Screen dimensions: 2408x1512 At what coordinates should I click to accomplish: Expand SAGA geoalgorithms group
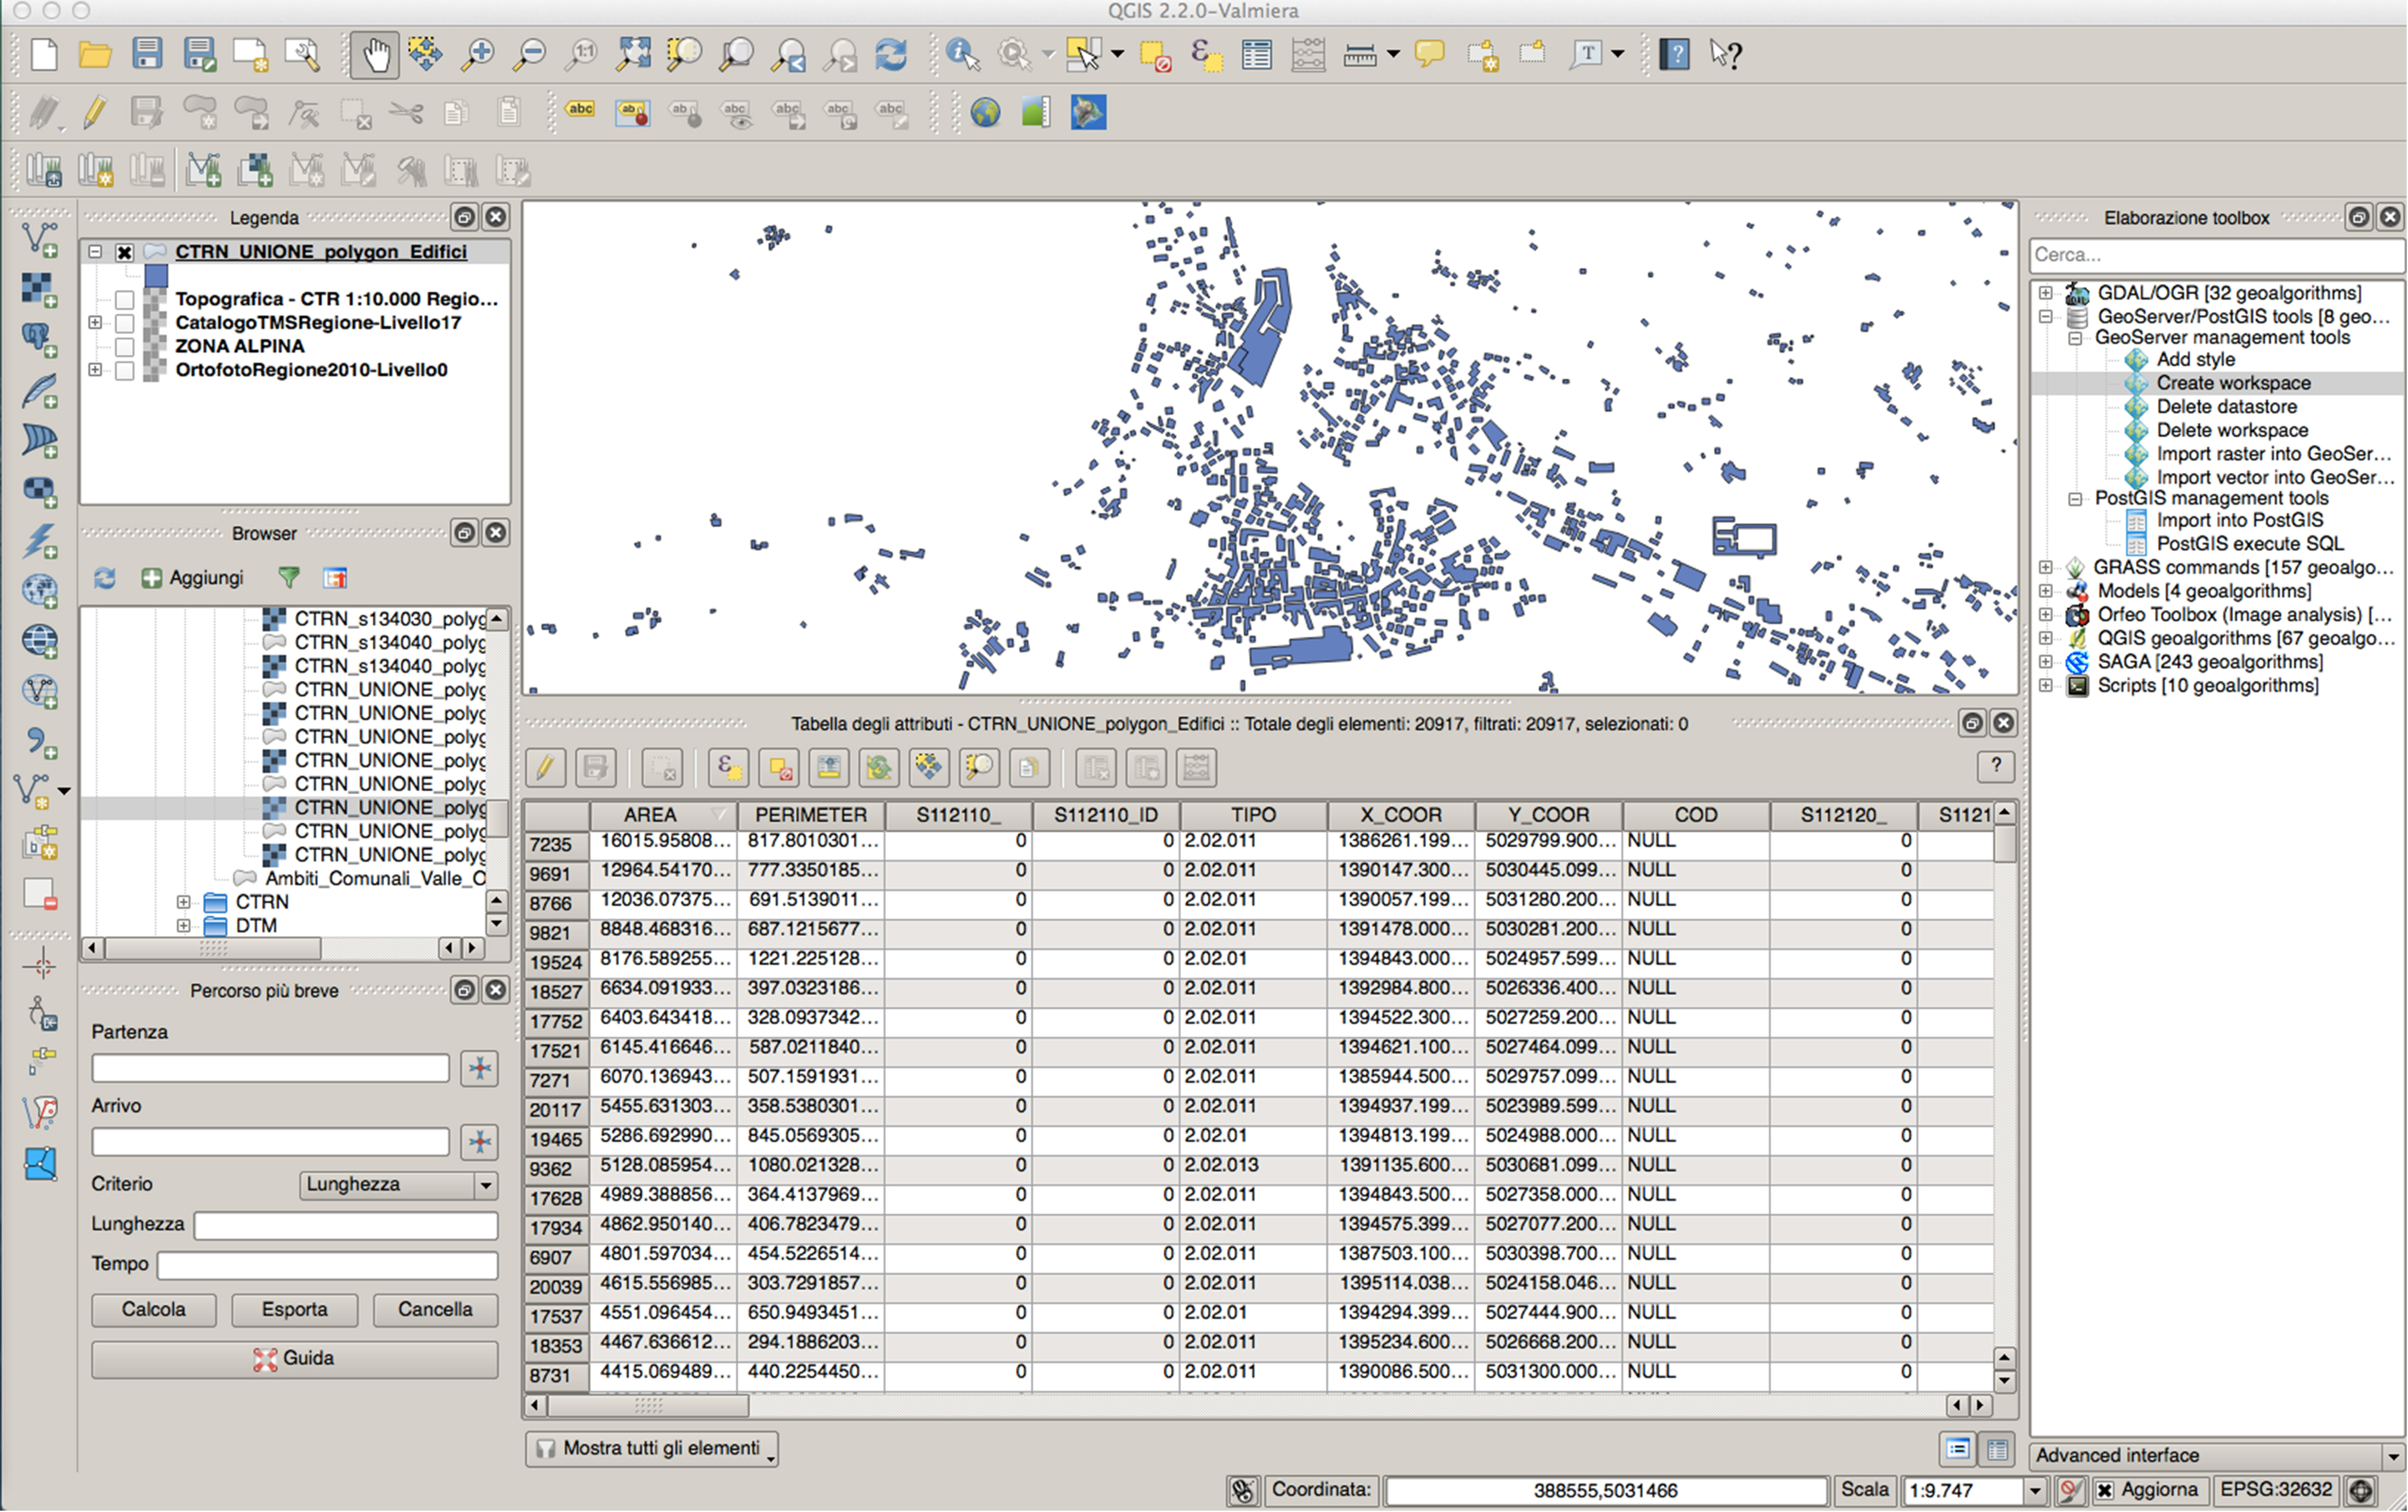tap(2046, 661)
